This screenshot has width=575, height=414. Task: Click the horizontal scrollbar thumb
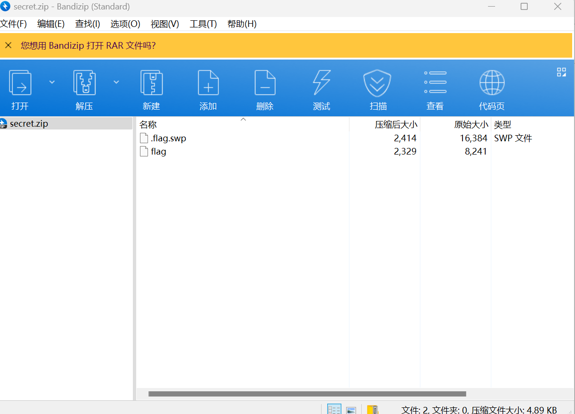pyautogui.click(x=307, y=394)
